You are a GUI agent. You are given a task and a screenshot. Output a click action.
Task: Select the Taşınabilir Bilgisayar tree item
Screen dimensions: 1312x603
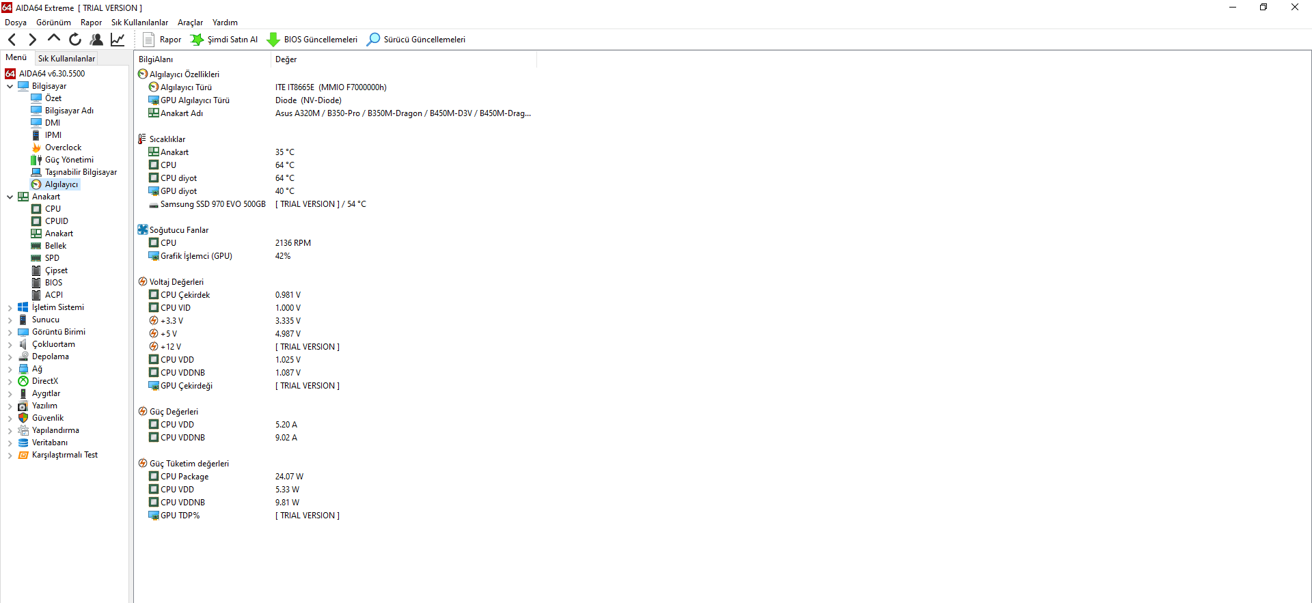coord(81,172)
